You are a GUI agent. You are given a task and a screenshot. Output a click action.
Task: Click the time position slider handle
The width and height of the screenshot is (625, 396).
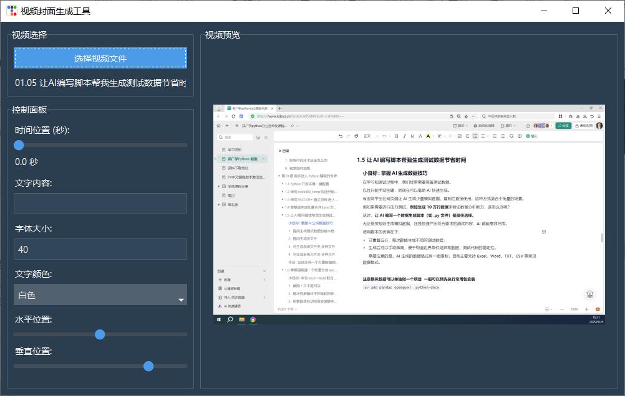pos(19,144)
